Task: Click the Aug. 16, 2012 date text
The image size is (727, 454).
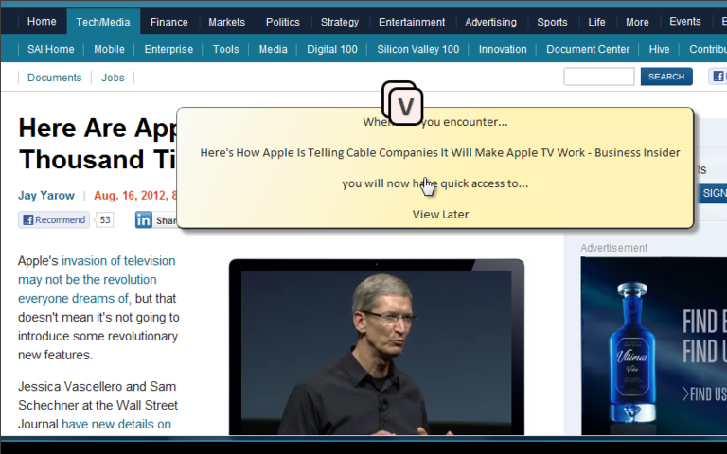Action: 135,195
